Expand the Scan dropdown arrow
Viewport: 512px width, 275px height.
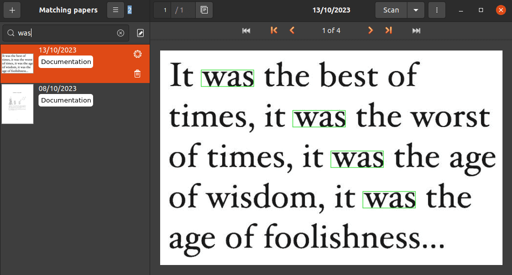pos(416,10)
